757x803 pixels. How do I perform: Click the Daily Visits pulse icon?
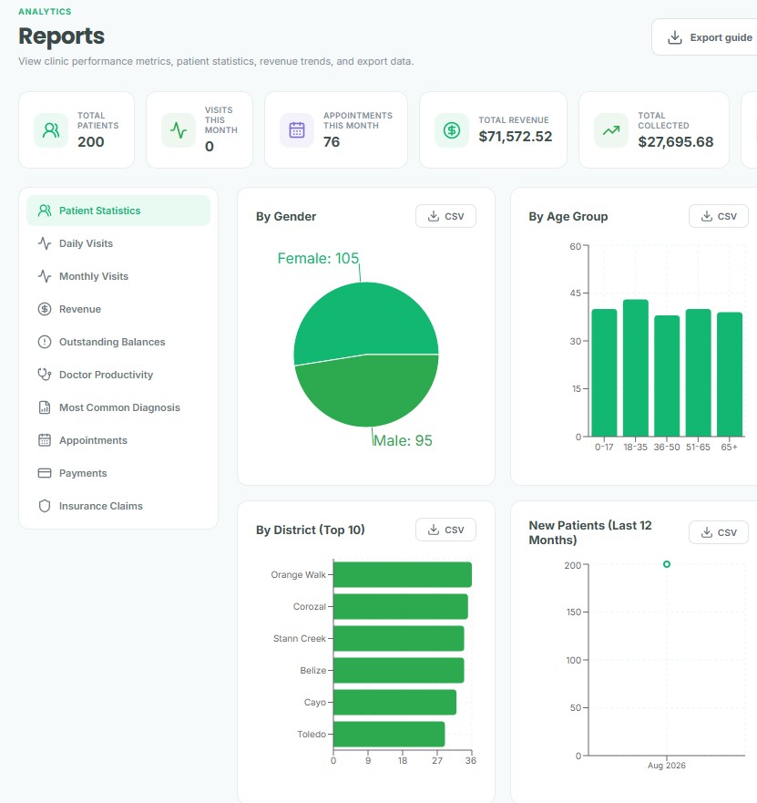tap(45, 243)
